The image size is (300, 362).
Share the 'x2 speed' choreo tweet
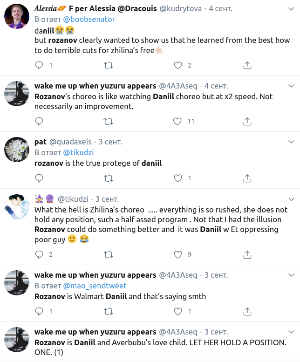point(247,122)
